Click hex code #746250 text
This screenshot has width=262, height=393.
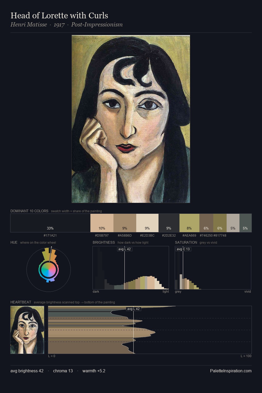(x=206, y=235)
